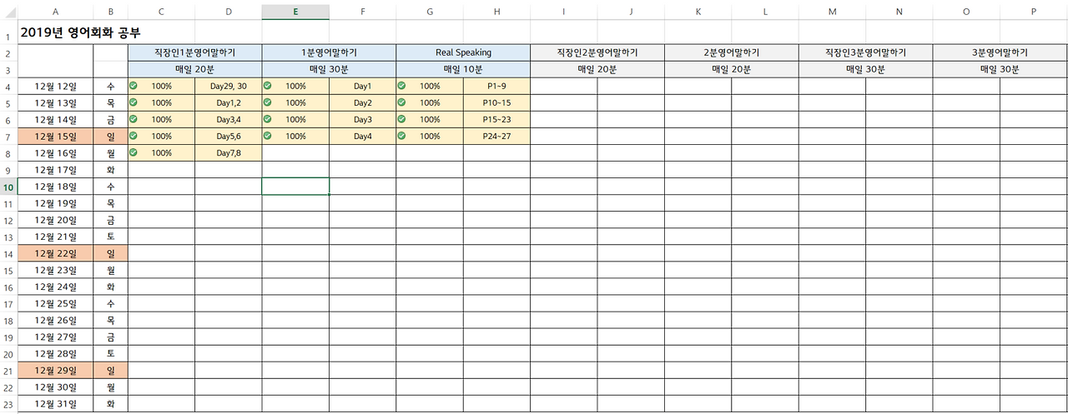Select the 12월 25일 date cell
1068x414 pixels.
[x=56, y=303]
